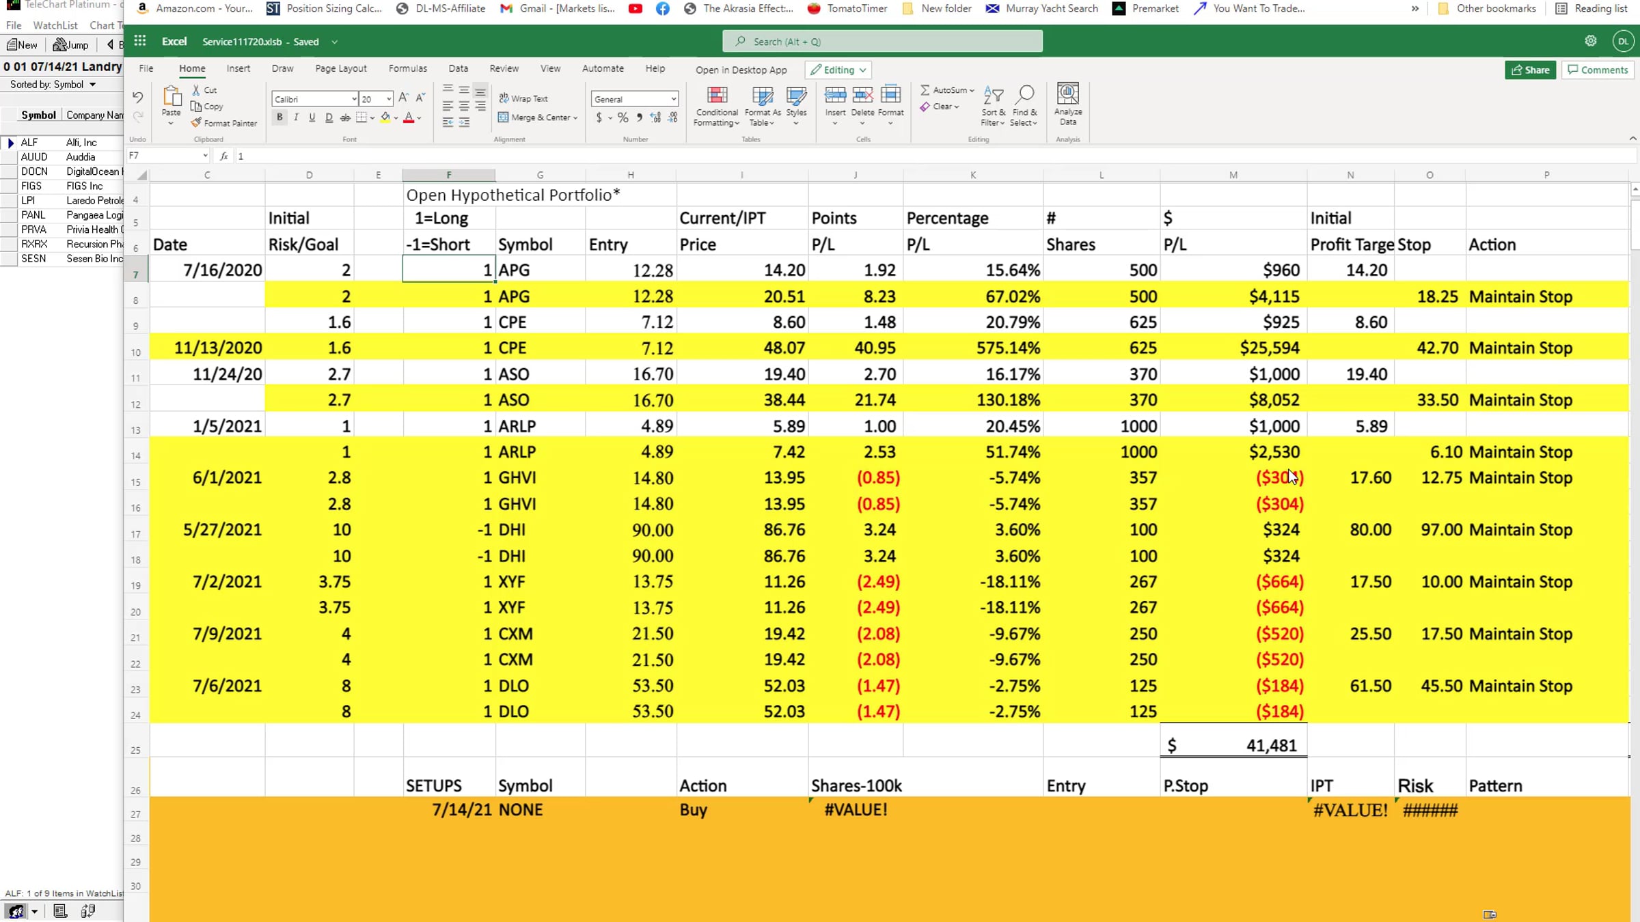Select column M header

point(1233,176)
